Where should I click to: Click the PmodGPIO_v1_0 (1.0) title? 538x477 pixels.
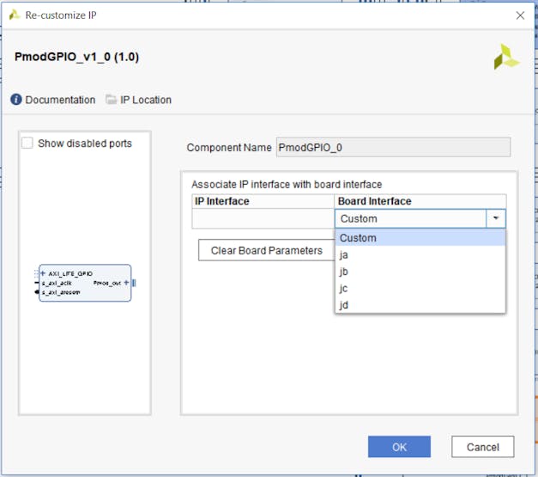click(76, 57)
